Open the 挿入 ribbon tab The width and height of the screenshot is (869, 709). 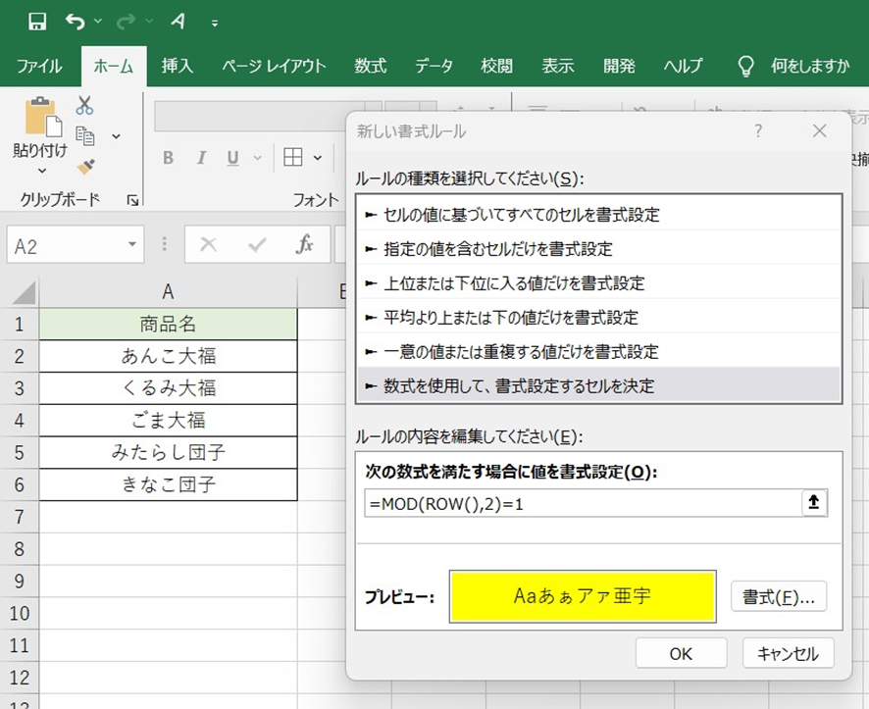tap(178, 66)
